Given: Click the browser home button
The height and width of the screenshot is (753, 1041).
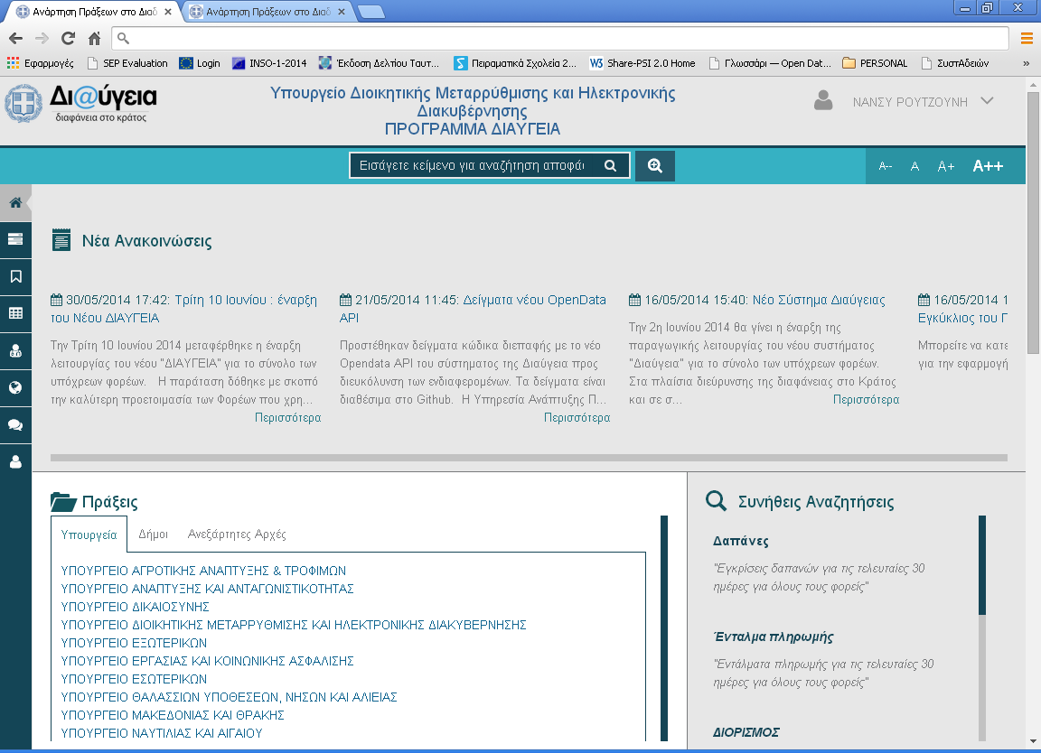Looking at the screenshot, I should point(94,39).
